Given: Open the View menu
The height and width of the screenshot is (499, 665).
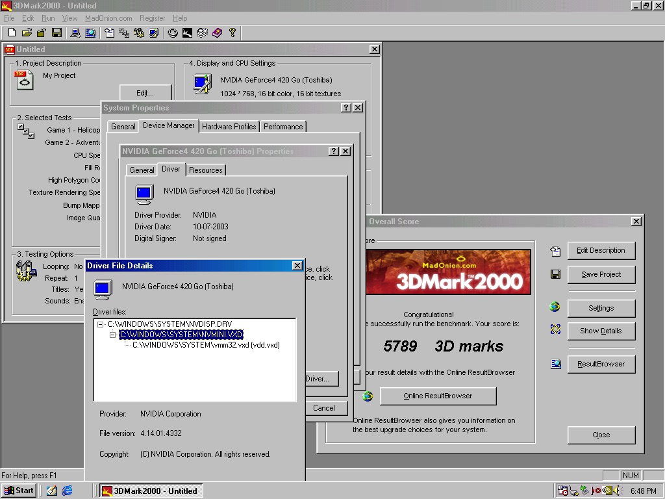Looking at the screenshot, I should 69,18.
